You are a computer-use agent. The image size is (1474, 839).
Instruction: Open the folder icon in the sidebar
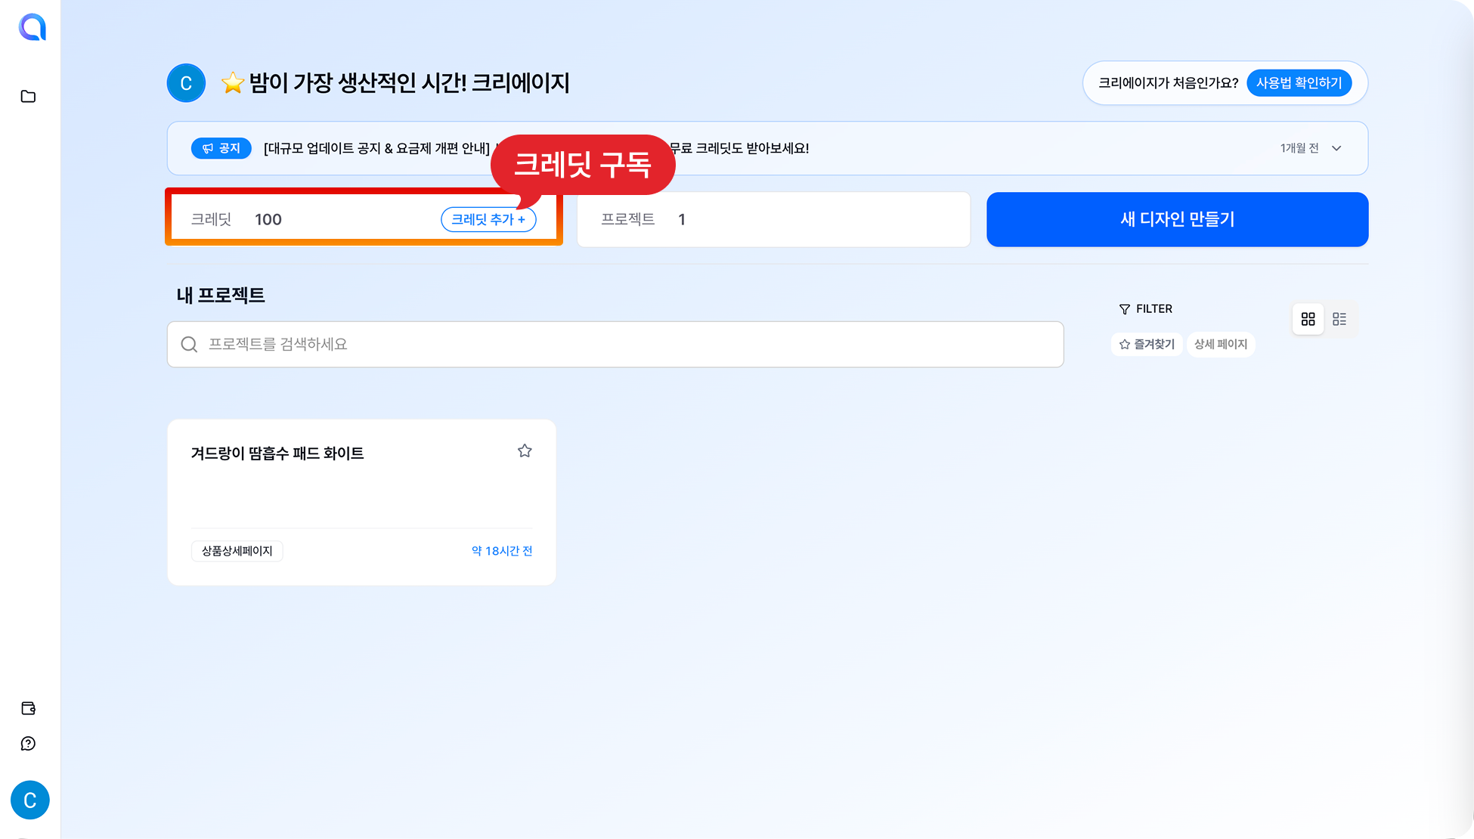[28, 97]
